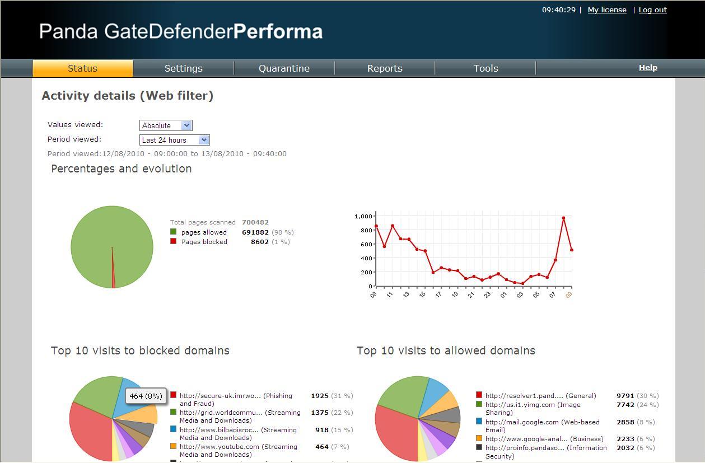Select the resolver1.pand General entry
705x463 pixels.
[541, 396]
